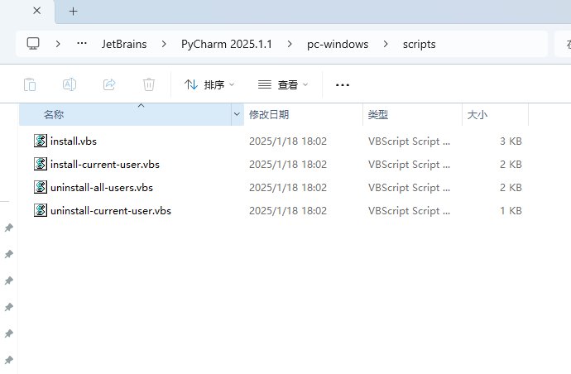The image size is (571, 374).
Task: Navigate to the pc-windows breadcrumb
Action: 338,44
